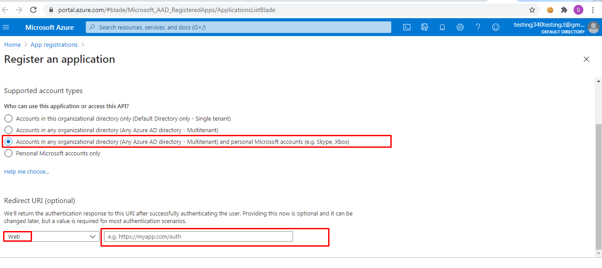Click the Home breadcrumb link
Viewport: 602px width, 268px height.
pyautogui.click(x=12, y=45)
